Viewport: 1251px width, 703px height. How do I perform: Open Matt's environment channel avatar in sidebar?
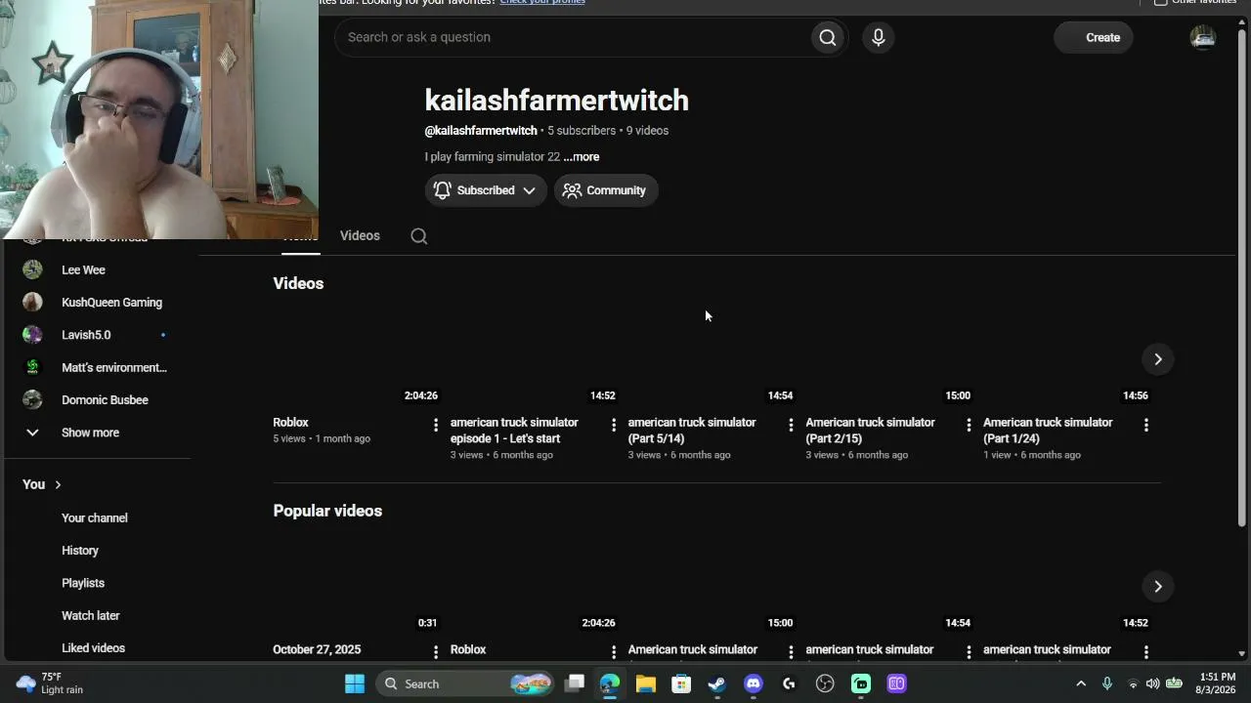point(32,367)
